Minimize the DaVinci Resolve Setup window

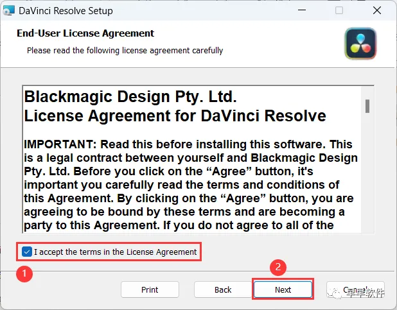click(302, 10)
